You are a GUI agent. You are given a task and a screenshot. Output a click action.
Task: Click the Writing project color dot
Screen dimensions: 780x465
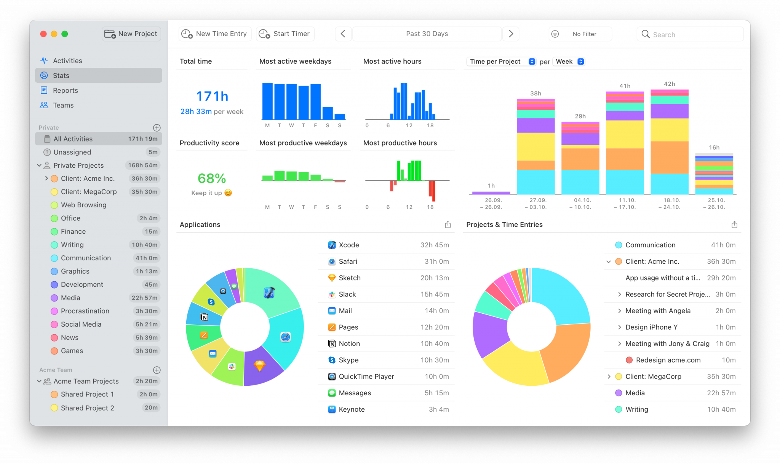54,245
